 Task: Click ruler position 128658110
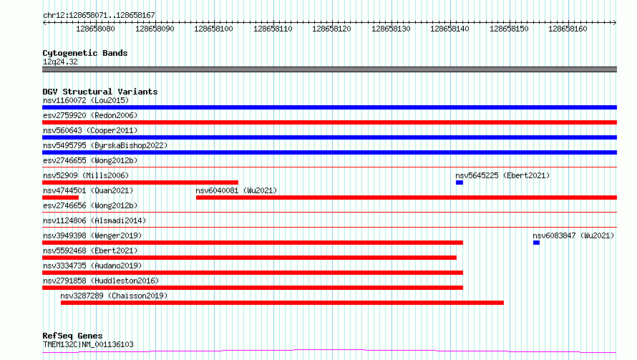(273, 29)
